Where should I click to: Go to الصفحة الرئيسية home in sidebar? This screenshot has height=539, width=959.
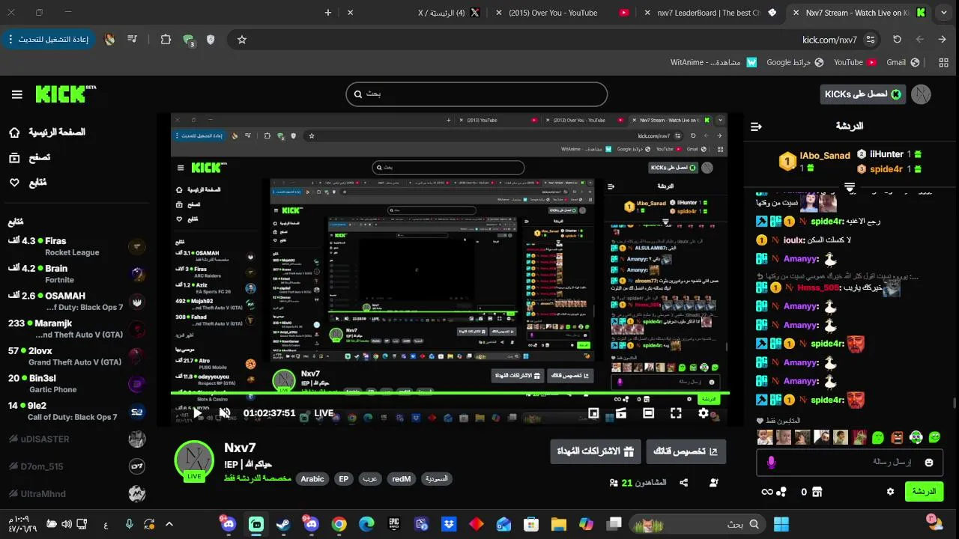tap(48, 133)
